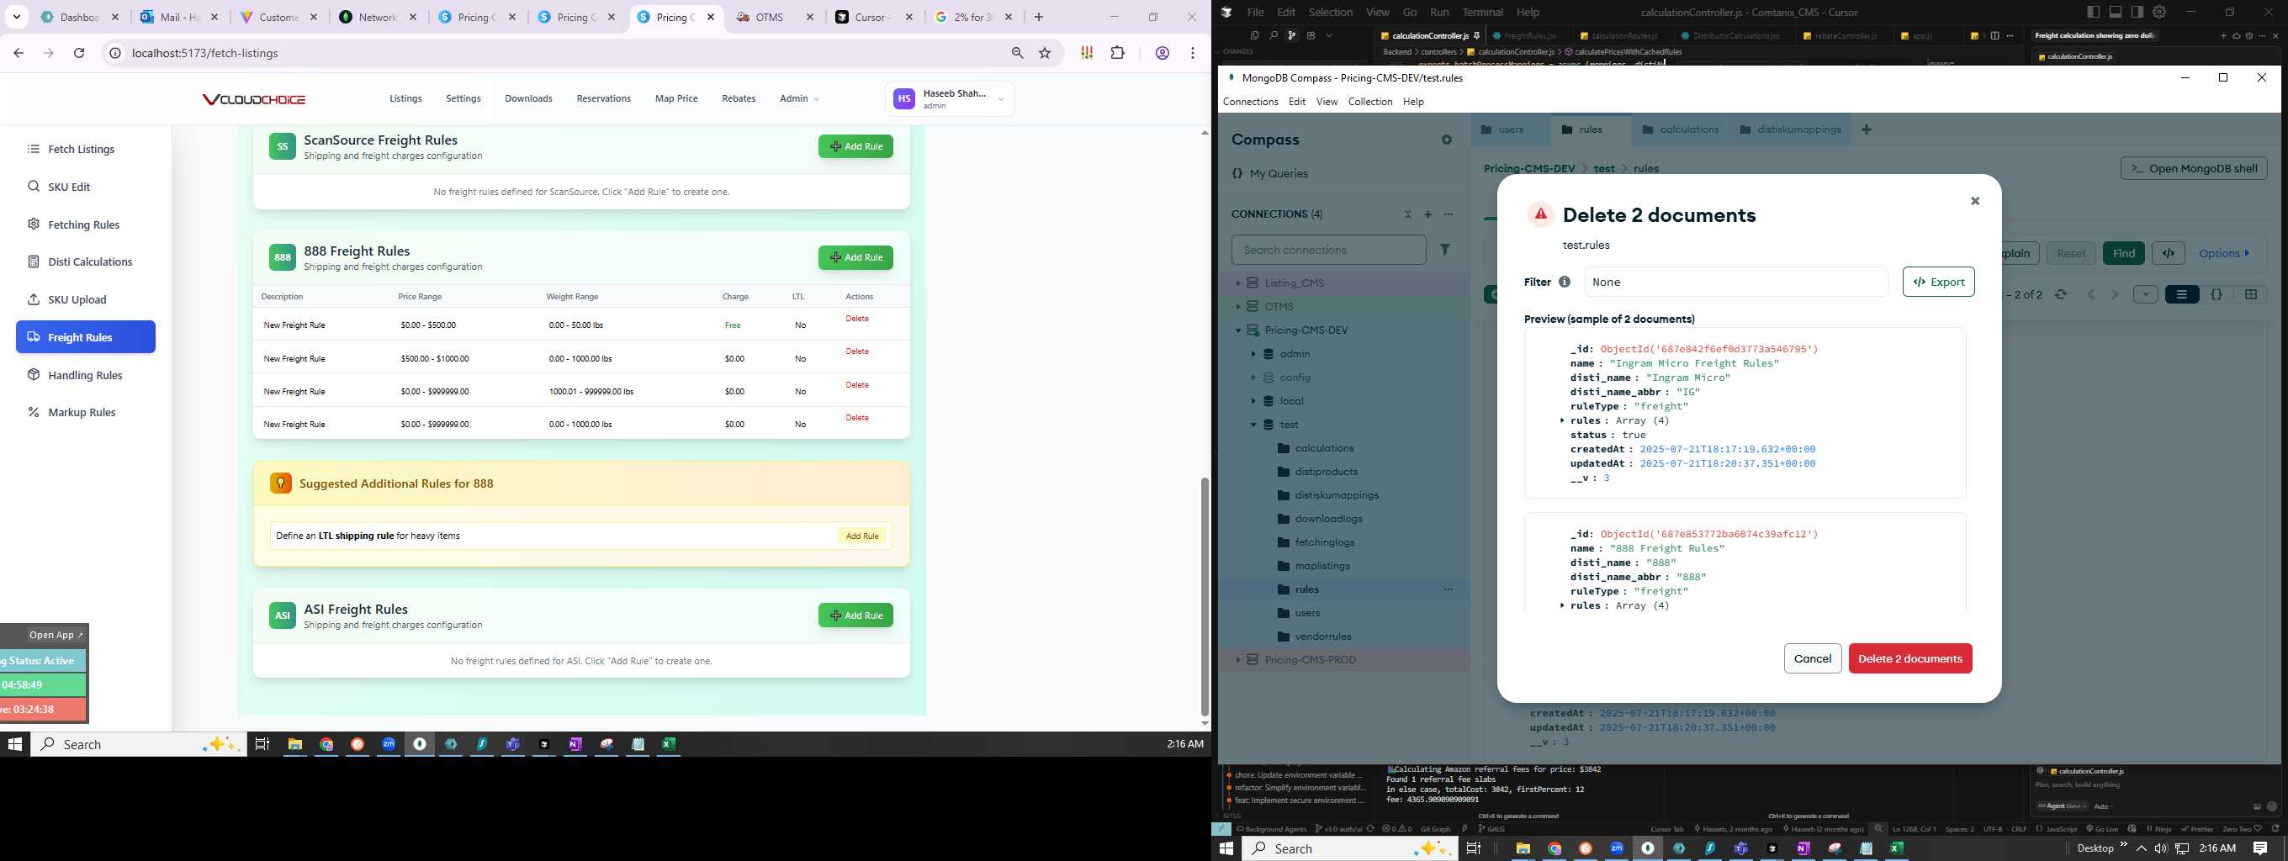Switch to table view in Compass

2250,294
